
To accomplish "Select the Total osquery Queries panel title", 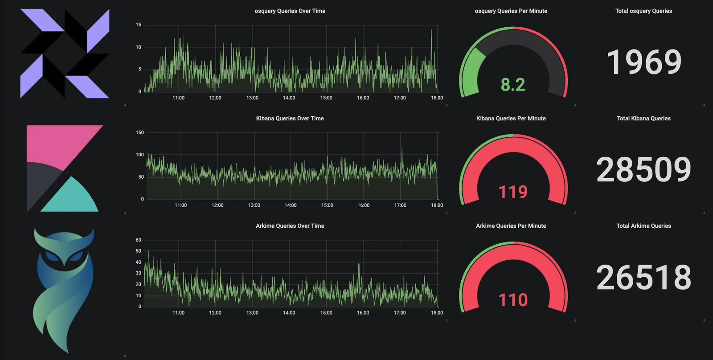I will (644, 11).
